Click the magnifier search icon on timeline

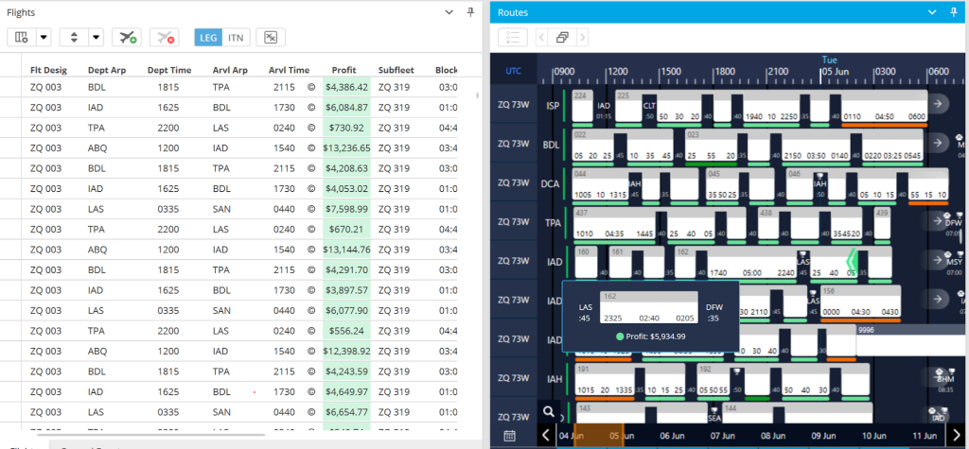[547, 411]
